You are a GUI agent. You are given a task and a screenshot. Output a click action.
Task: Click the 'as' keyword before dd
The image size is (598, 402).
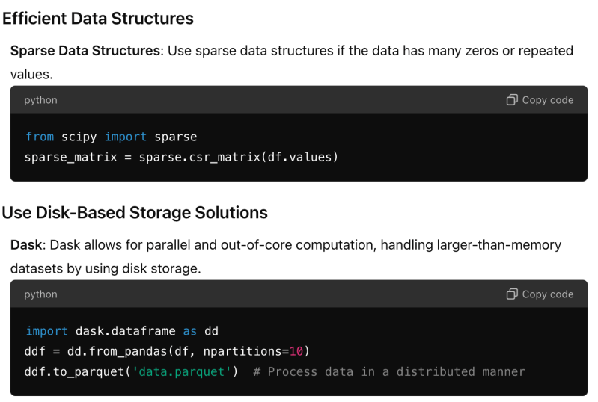pos(189,331)
